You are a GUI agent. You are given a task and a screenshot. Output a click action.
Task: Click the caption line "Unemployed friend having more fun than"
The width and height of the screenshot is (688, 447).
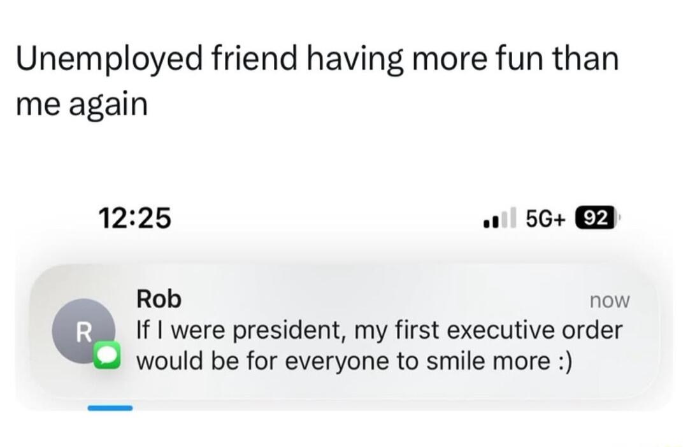tap(317, 61)
